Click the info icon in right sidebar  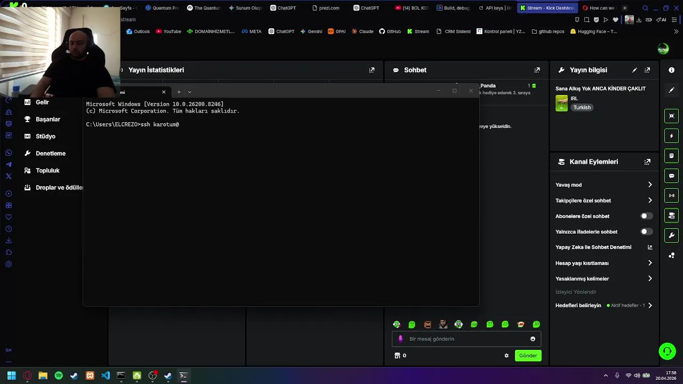pos(671,70)
